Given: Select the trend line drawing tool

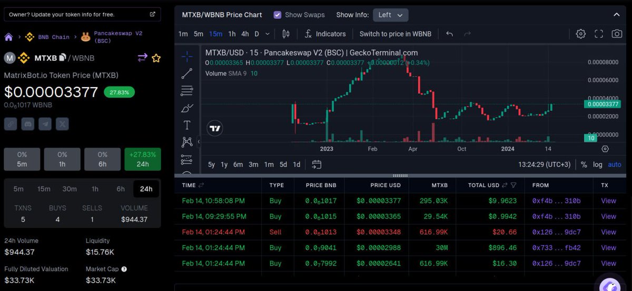Looking at the screenshot, I should pos(186,74).
